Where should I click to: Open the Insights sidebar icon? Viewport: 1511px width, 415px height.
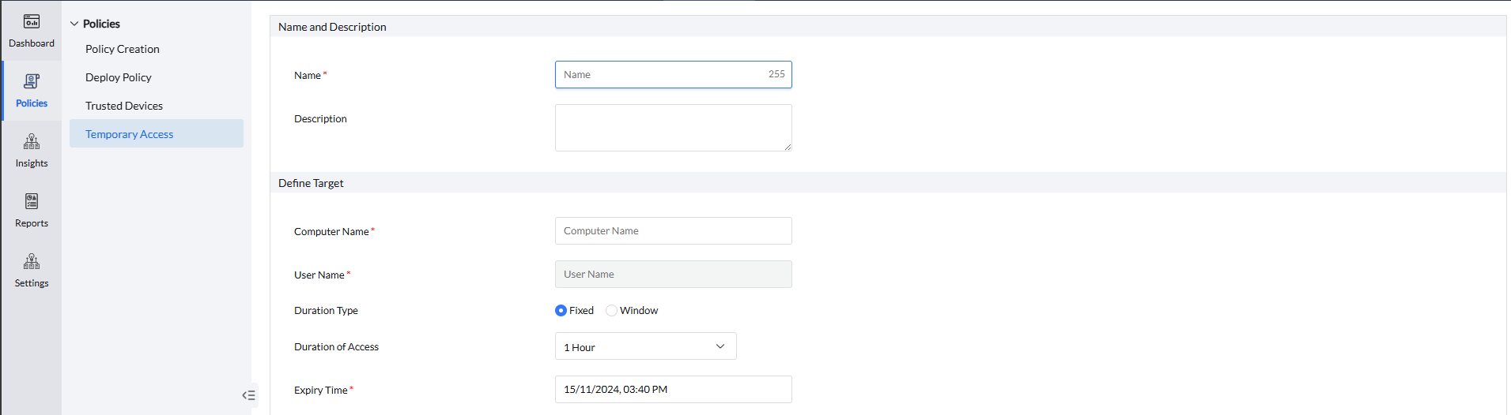[x=32, y=142]
